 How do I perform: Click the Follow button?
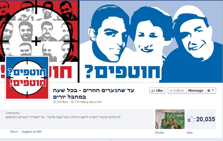(177, 91)
